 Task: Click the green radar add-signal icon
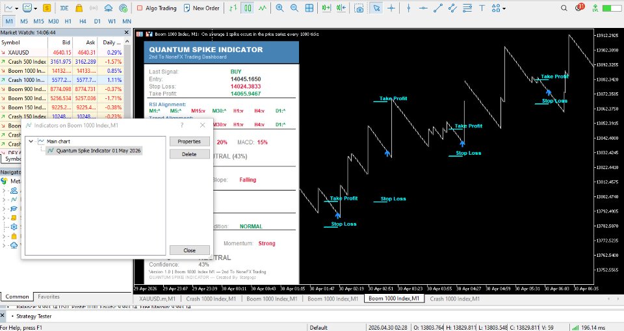123,8
